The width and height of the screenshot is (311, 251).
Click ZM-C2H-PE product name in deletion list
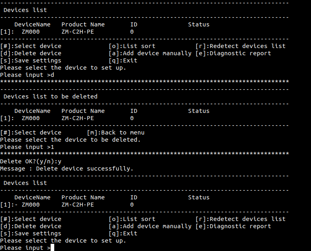[x=78, y=118]
